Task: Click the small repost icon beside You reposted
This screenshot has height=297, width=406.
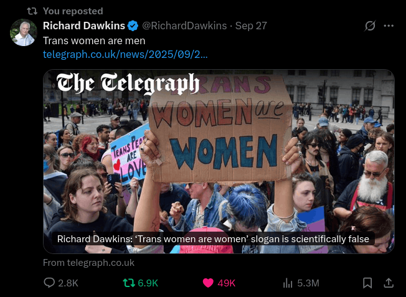Action: (x=32, y=11)
